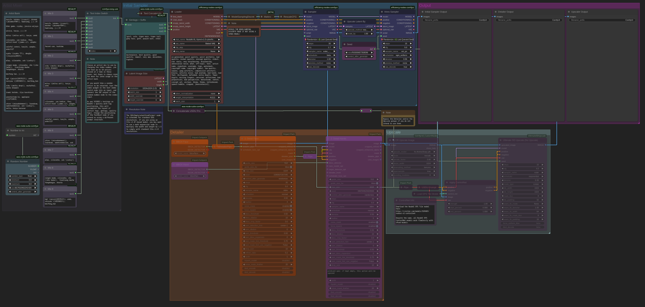Open the resolution dropdown in Latent Image Size

click(145, 88)
